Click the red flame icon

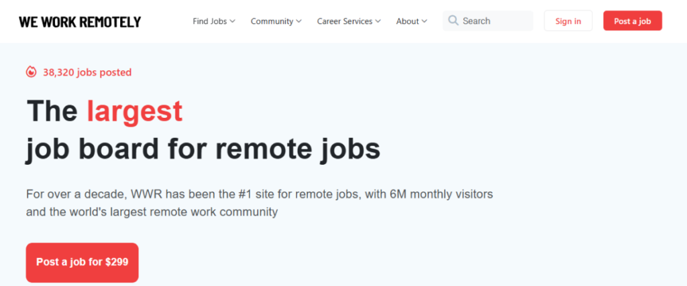pos(31,72)
